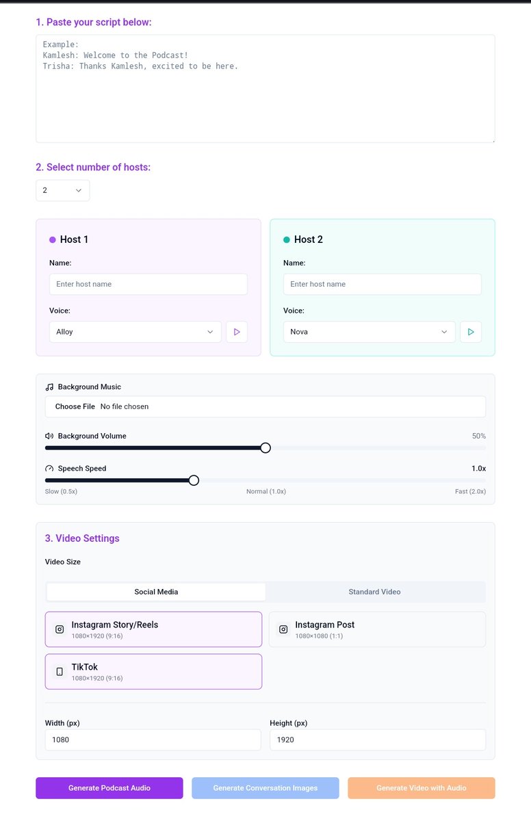
Task: Preview Host 1 voice with play button
Action: pyautogui.click(x=237, y=332)
